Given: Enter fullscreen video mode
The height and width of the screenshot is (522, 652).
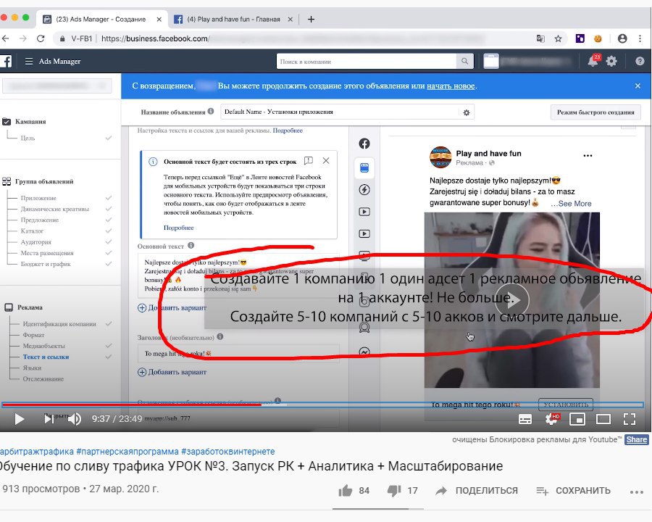Looking at the screenshot, I should (630, 419).
